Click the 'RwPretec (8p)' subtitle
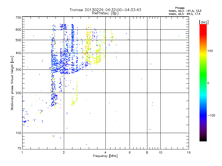 [x=105, y=13]
